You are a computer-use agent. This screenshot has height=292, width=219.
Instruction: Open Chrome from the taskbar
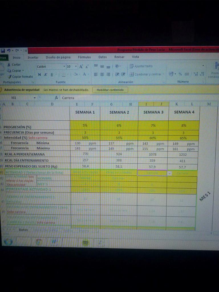[x=39, y=242]
